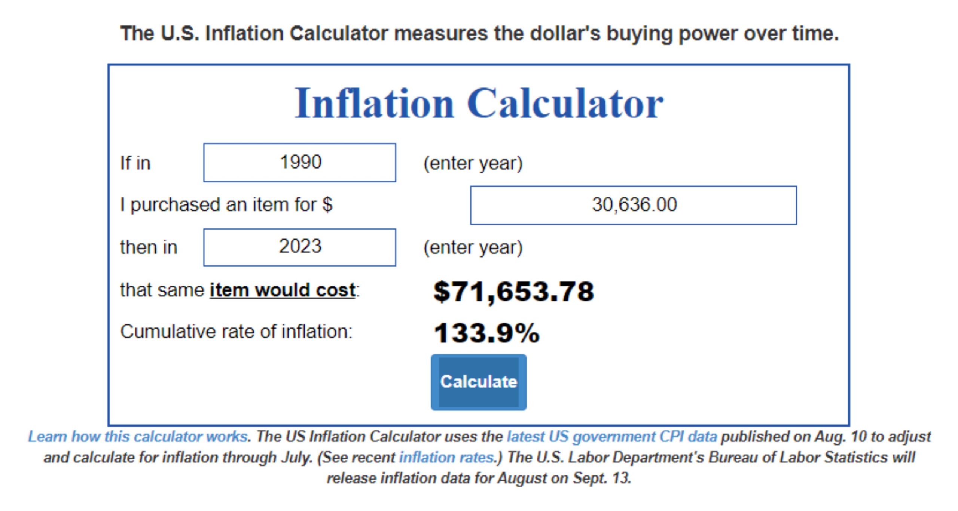
Task: Click the 'If in' label
Action: 135,163
